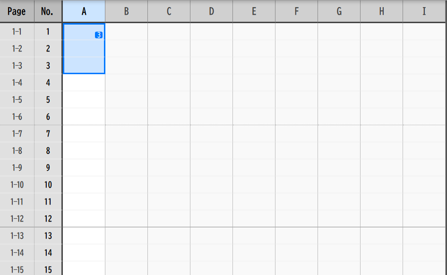Image resolution: width=447 pixels, height=275 pixels.
Task: Select row number 7
Action: pyautogui.click(x=48, y=134)
